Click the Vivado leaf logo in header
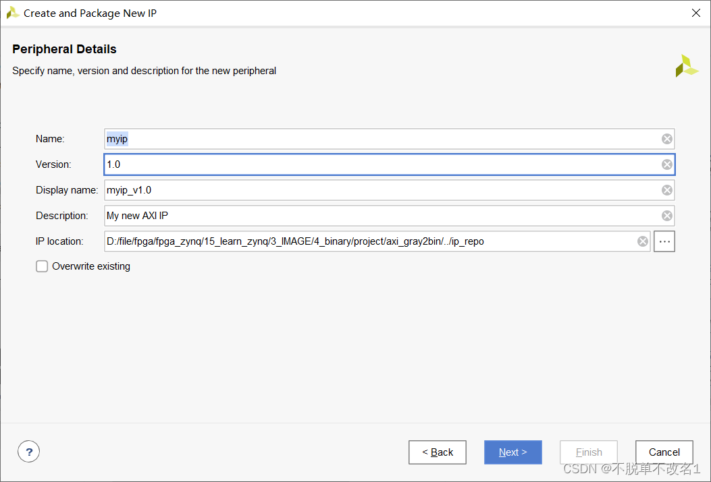The height and width of the screenshot is (482, 711). tap(686, 66)
